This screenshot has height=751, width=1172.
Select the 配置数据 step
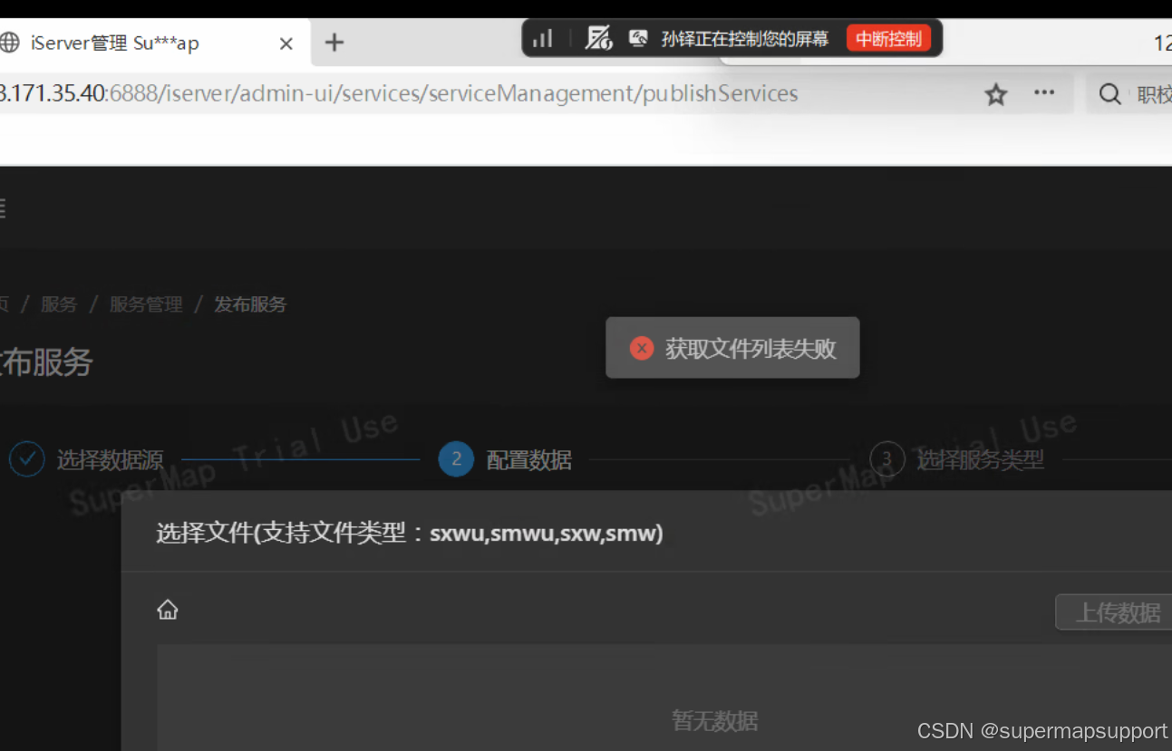coord(529,460)
